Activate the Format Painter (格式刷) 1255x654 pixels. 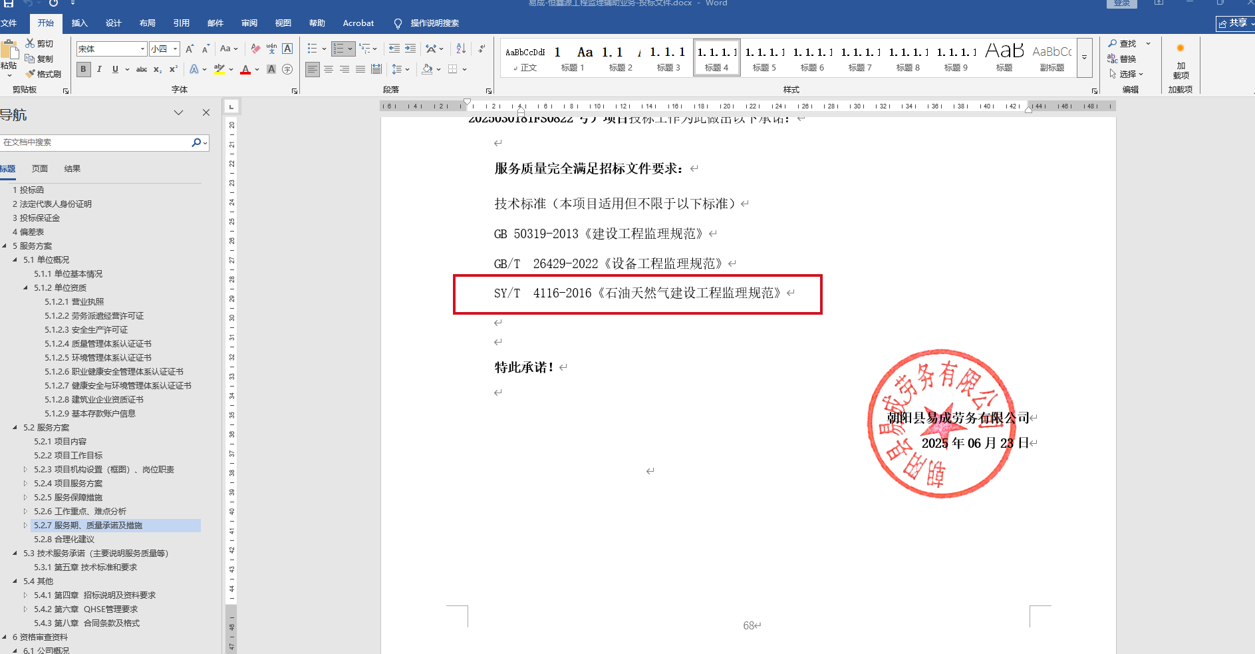click(x=43, y=74)
